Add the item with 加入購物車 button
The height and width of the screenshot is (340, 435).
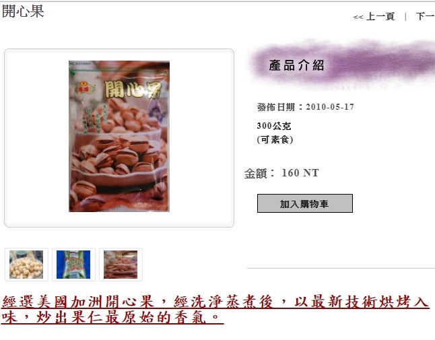[305, 203]
